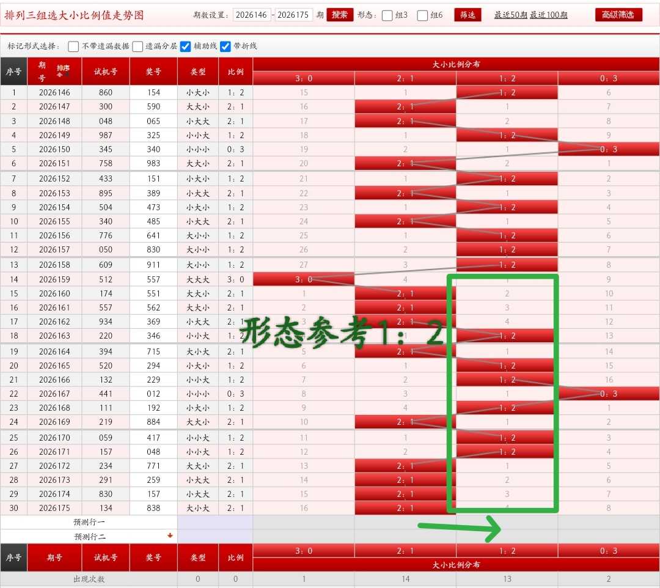The image size is (660, 588).
Task: Select 出现次数 value 14
Action: click(405, 579)
